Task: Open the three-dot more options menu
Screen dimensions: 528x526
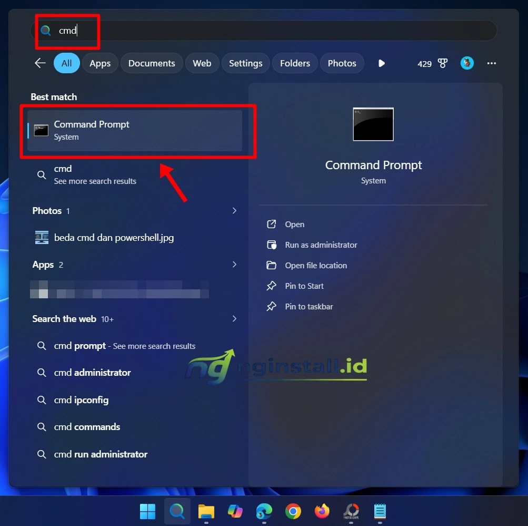Action: point(491,63)
